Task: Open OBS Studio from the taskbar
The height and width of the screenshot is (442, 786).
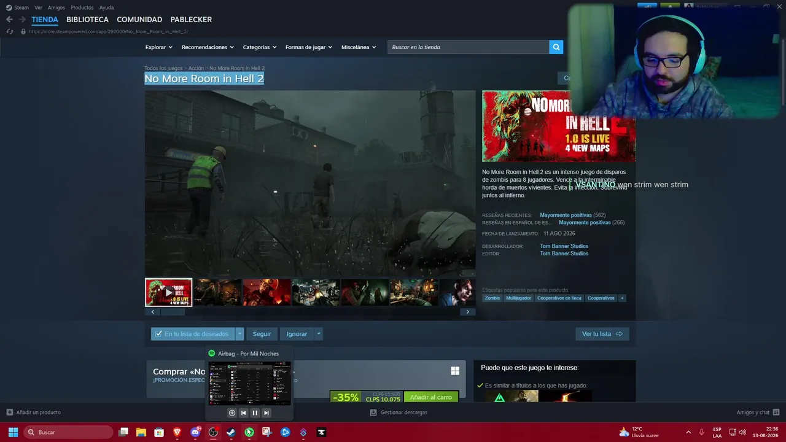Action: click(x=213, y=432)
